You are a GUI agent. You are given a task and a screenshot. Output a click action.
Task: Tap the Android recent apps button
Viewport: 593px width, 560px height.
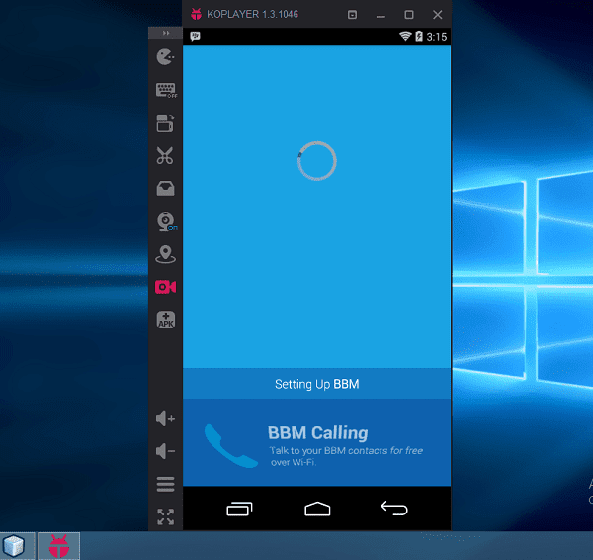coord(239,509)
